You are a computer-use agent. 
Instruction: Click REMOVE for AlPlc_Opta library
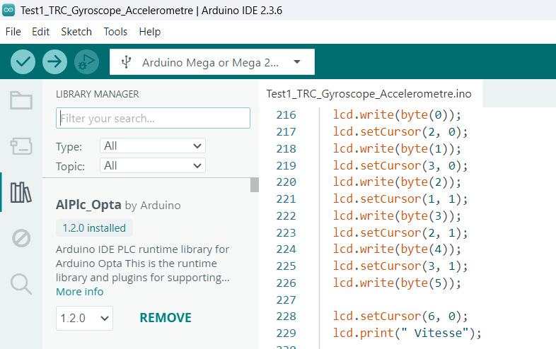(x=166, y=318)
